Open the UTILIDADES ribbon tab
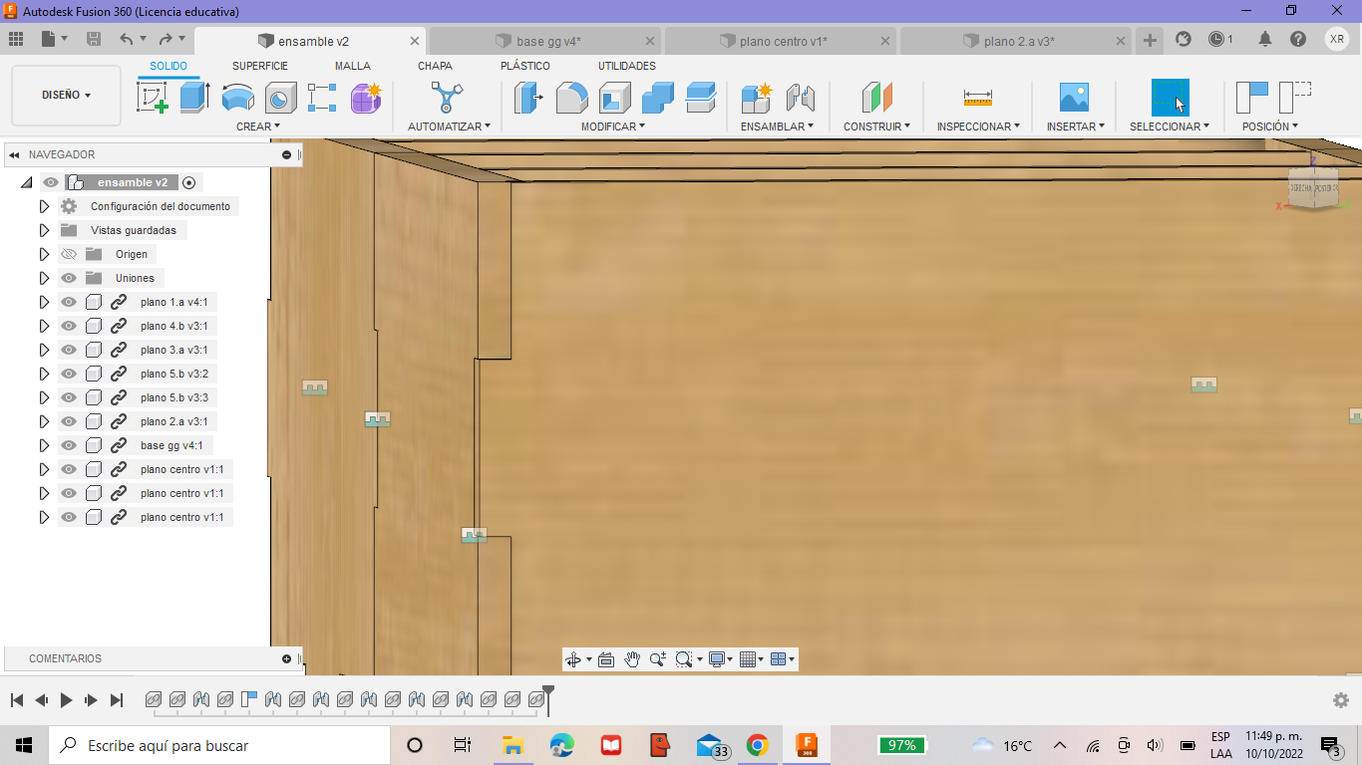Screen dimensions: 1362x765 (x=627, y=66)
